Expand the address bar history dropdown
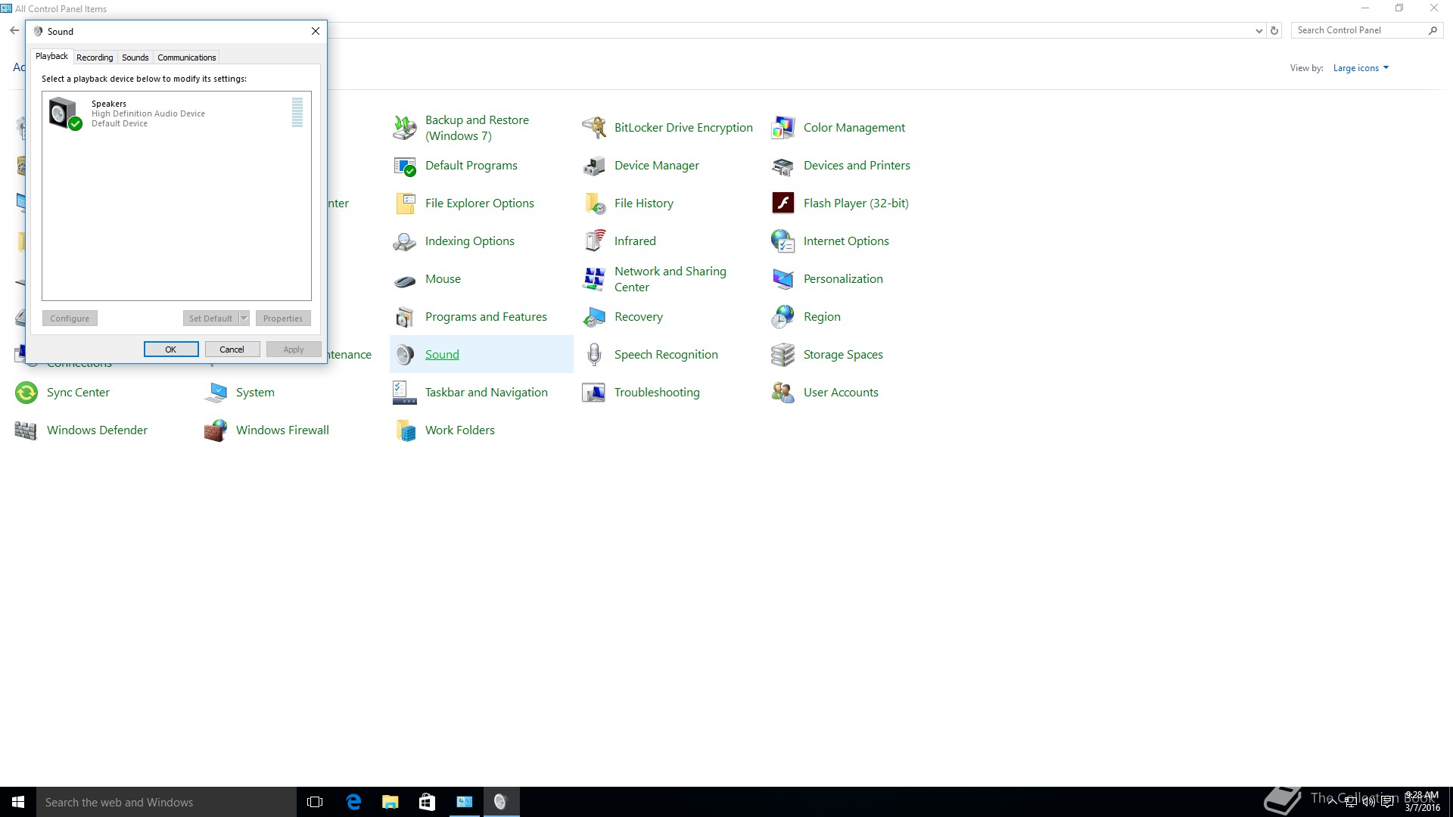This screenshot has width=1453, height=817. point(1259,31)
